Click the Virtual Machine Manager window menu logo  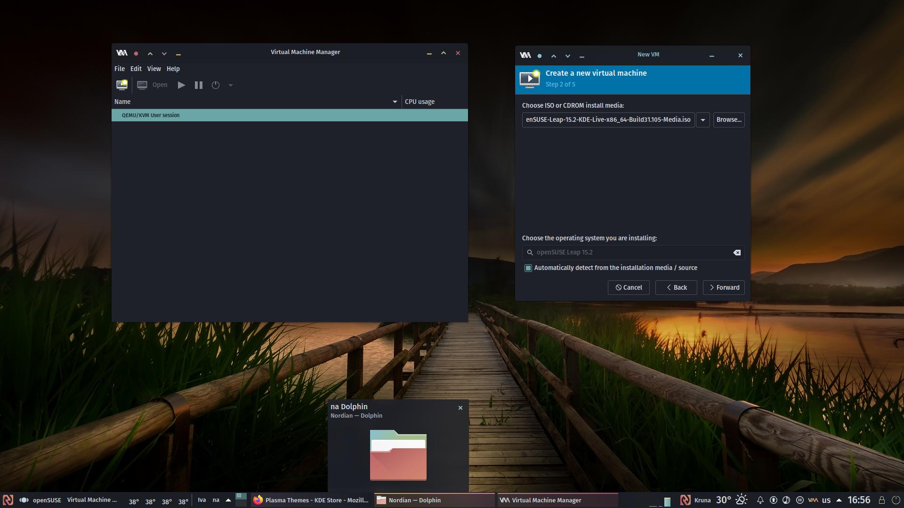pyautogui.click(x=122, y=53)
